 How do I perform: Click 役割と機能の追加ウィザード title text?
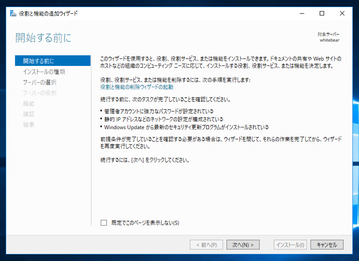48,13
